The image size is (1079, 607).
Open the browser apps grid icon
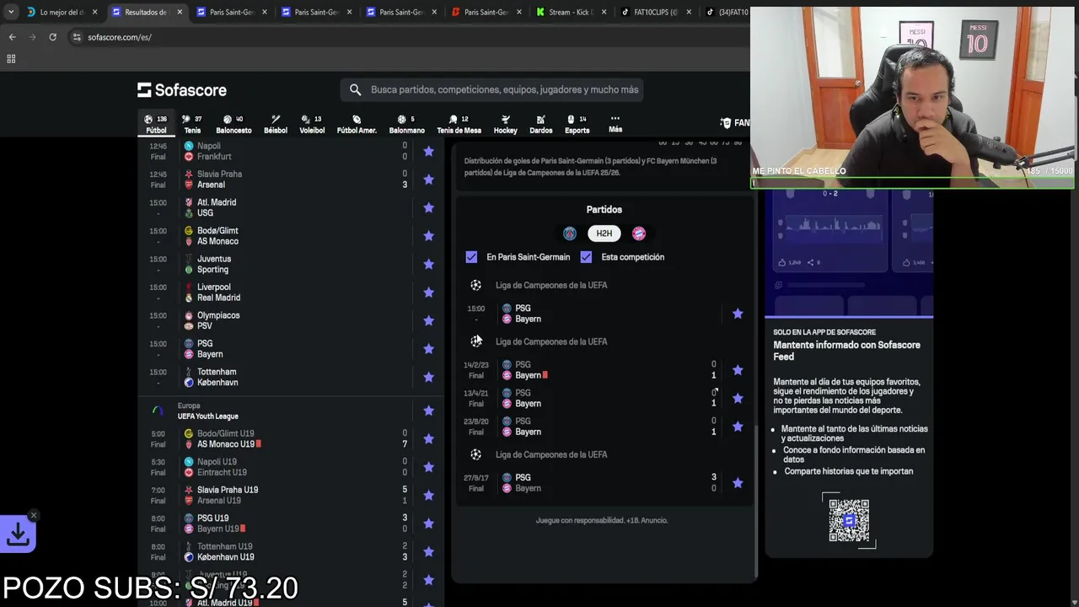pos(11,59)
